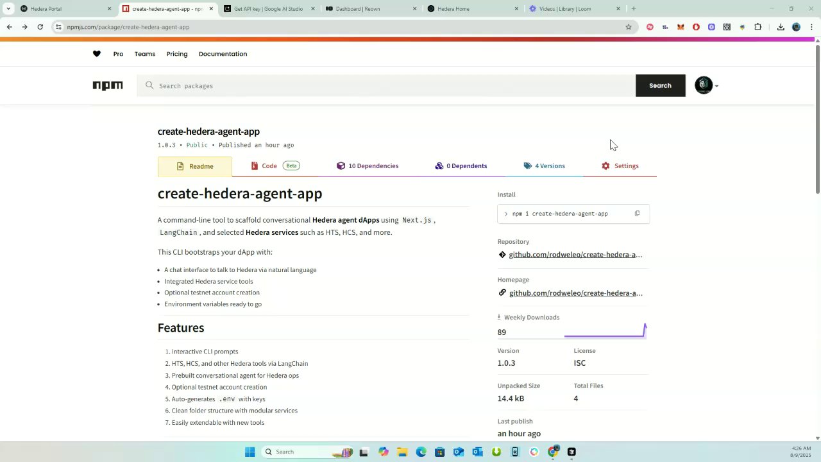821x462 pixels.
Task: Open the tab search dropdown arrow
Action: (8, 9)
